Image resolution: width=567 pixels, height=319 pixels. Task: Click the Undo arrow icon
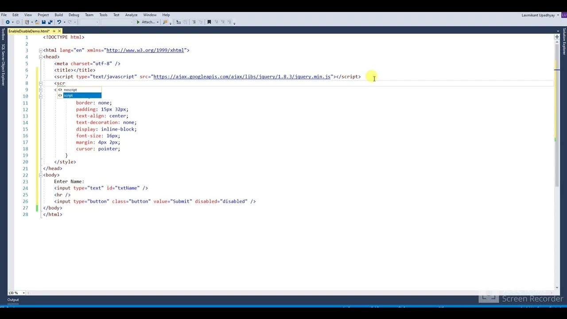pos(59,22)
